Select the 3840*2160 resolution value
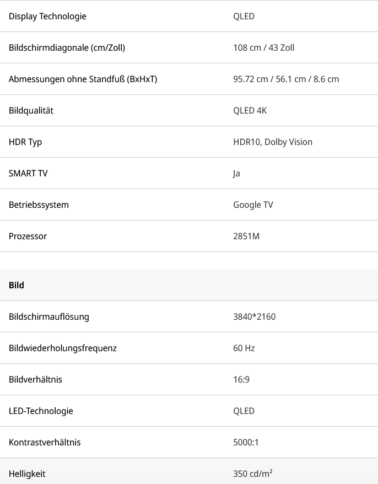Screen dimensions: 378x484 [254, 316]
